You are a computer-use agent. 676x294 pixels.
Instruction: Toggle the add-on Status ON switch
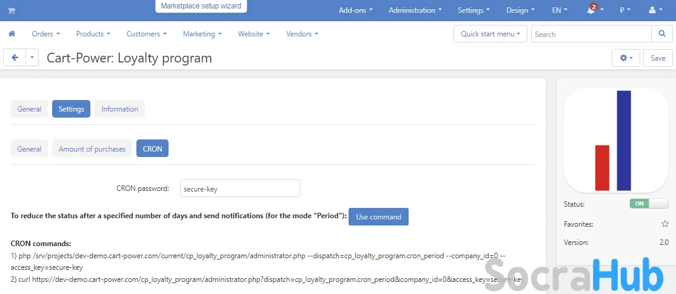(x=649, y=204)
